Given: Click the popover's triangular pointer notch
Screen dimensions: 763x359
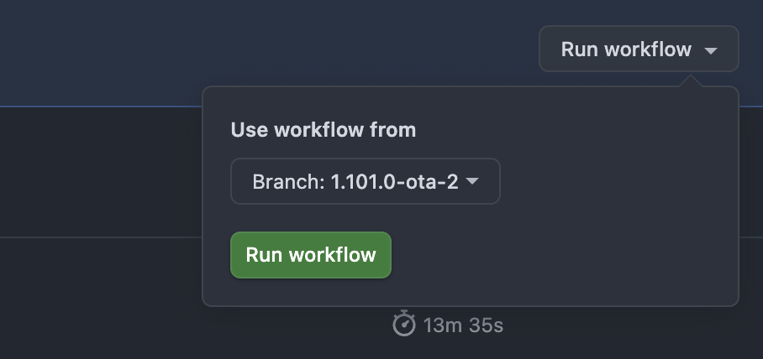Looking at the screenshot, I should tap(692, 81).
